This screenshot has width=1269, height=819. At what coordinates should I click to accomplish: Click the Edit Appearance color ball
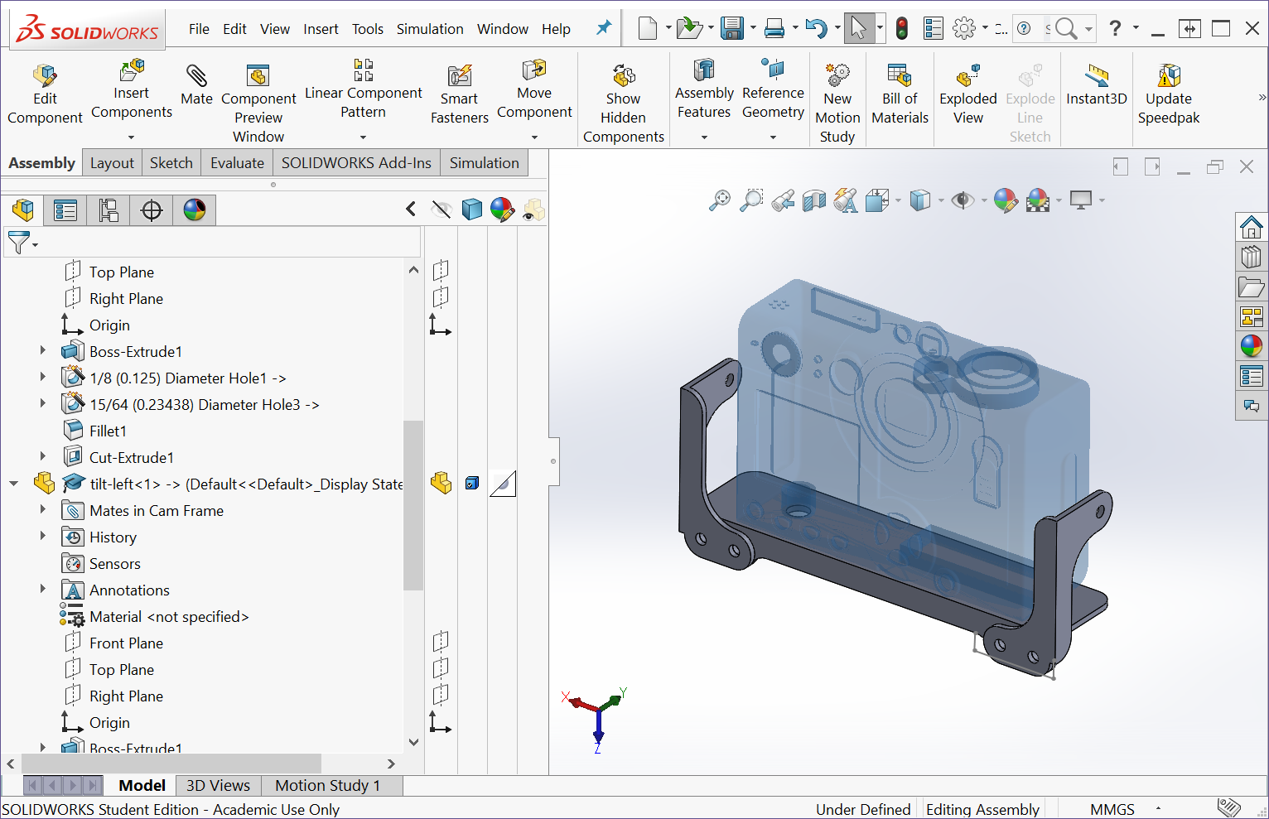tap(1006, 200)
